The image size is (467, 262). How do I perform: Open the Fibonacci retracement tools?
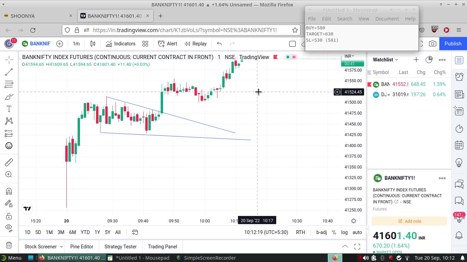pos(9,84)
